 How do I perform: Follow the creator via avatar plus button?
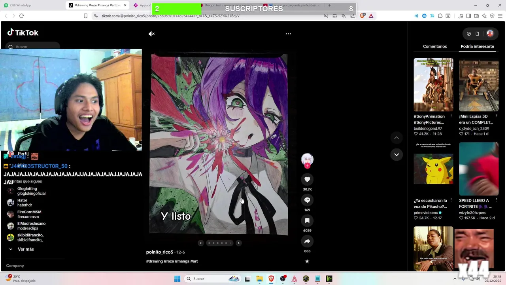click(x=307, y=166)
